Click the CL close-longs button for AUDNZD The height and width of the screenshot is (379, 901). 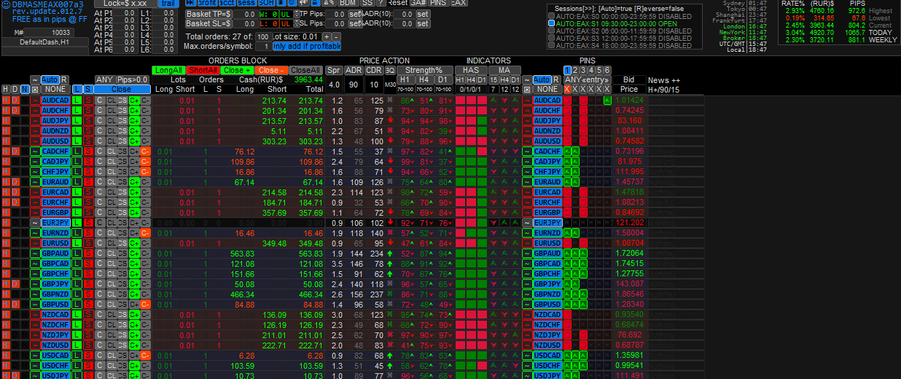pos(112,130)
